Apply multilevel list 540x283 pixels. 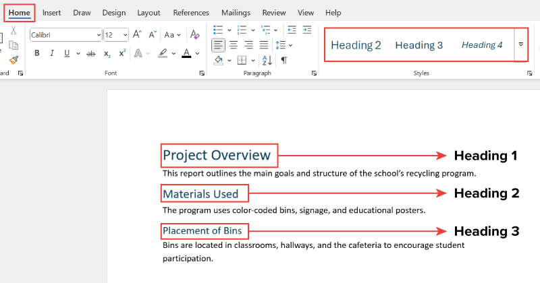click(x=265, y=30)
